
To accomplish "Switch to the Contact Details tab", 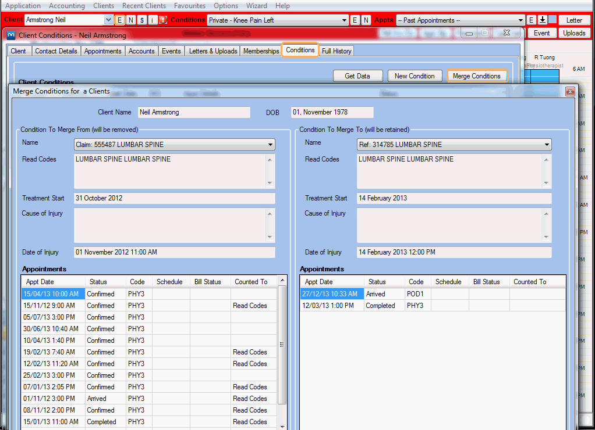I will tap(56, 51).
